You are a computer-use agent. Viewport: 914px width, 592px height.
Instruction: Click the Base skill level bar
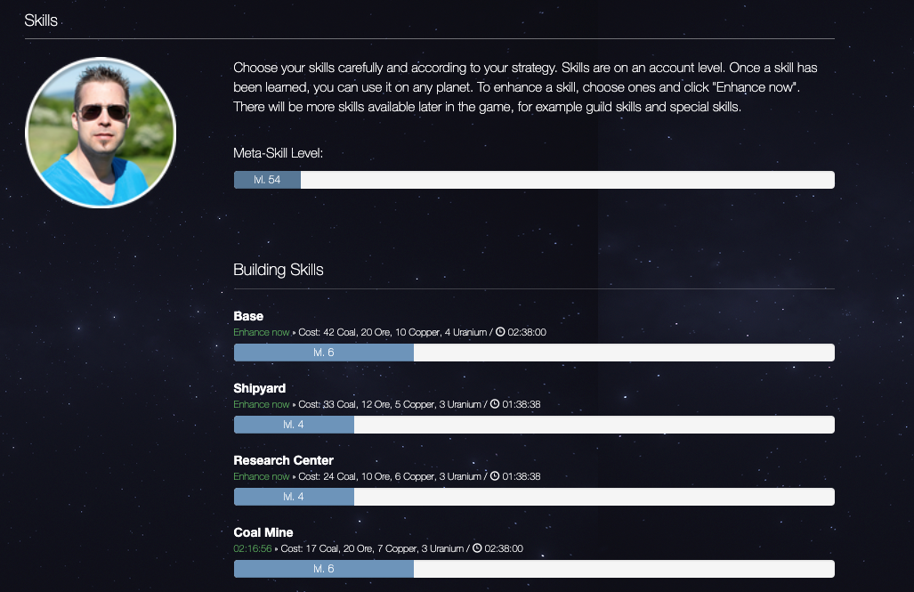click(x=534, y=353)
